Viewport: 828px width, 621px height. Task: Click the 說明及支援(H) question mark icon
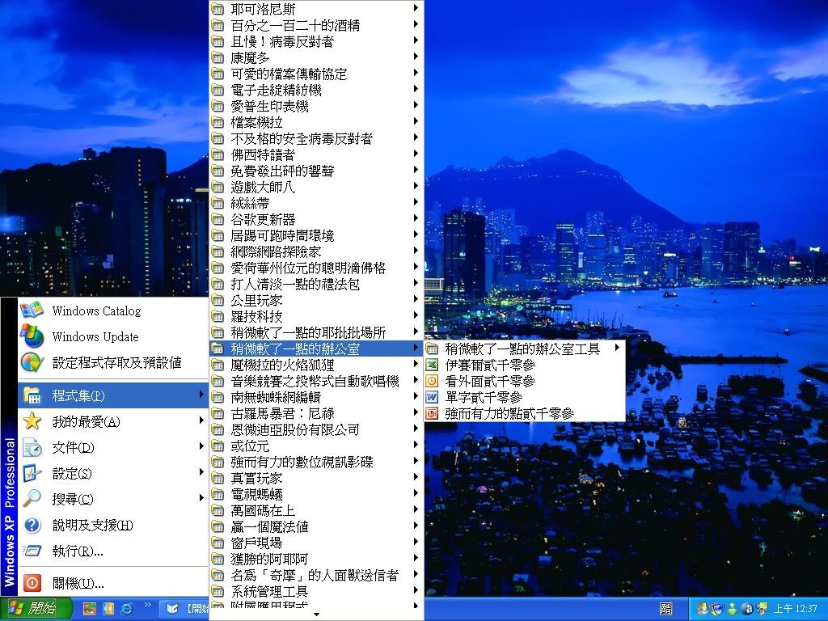coord(32,525)
